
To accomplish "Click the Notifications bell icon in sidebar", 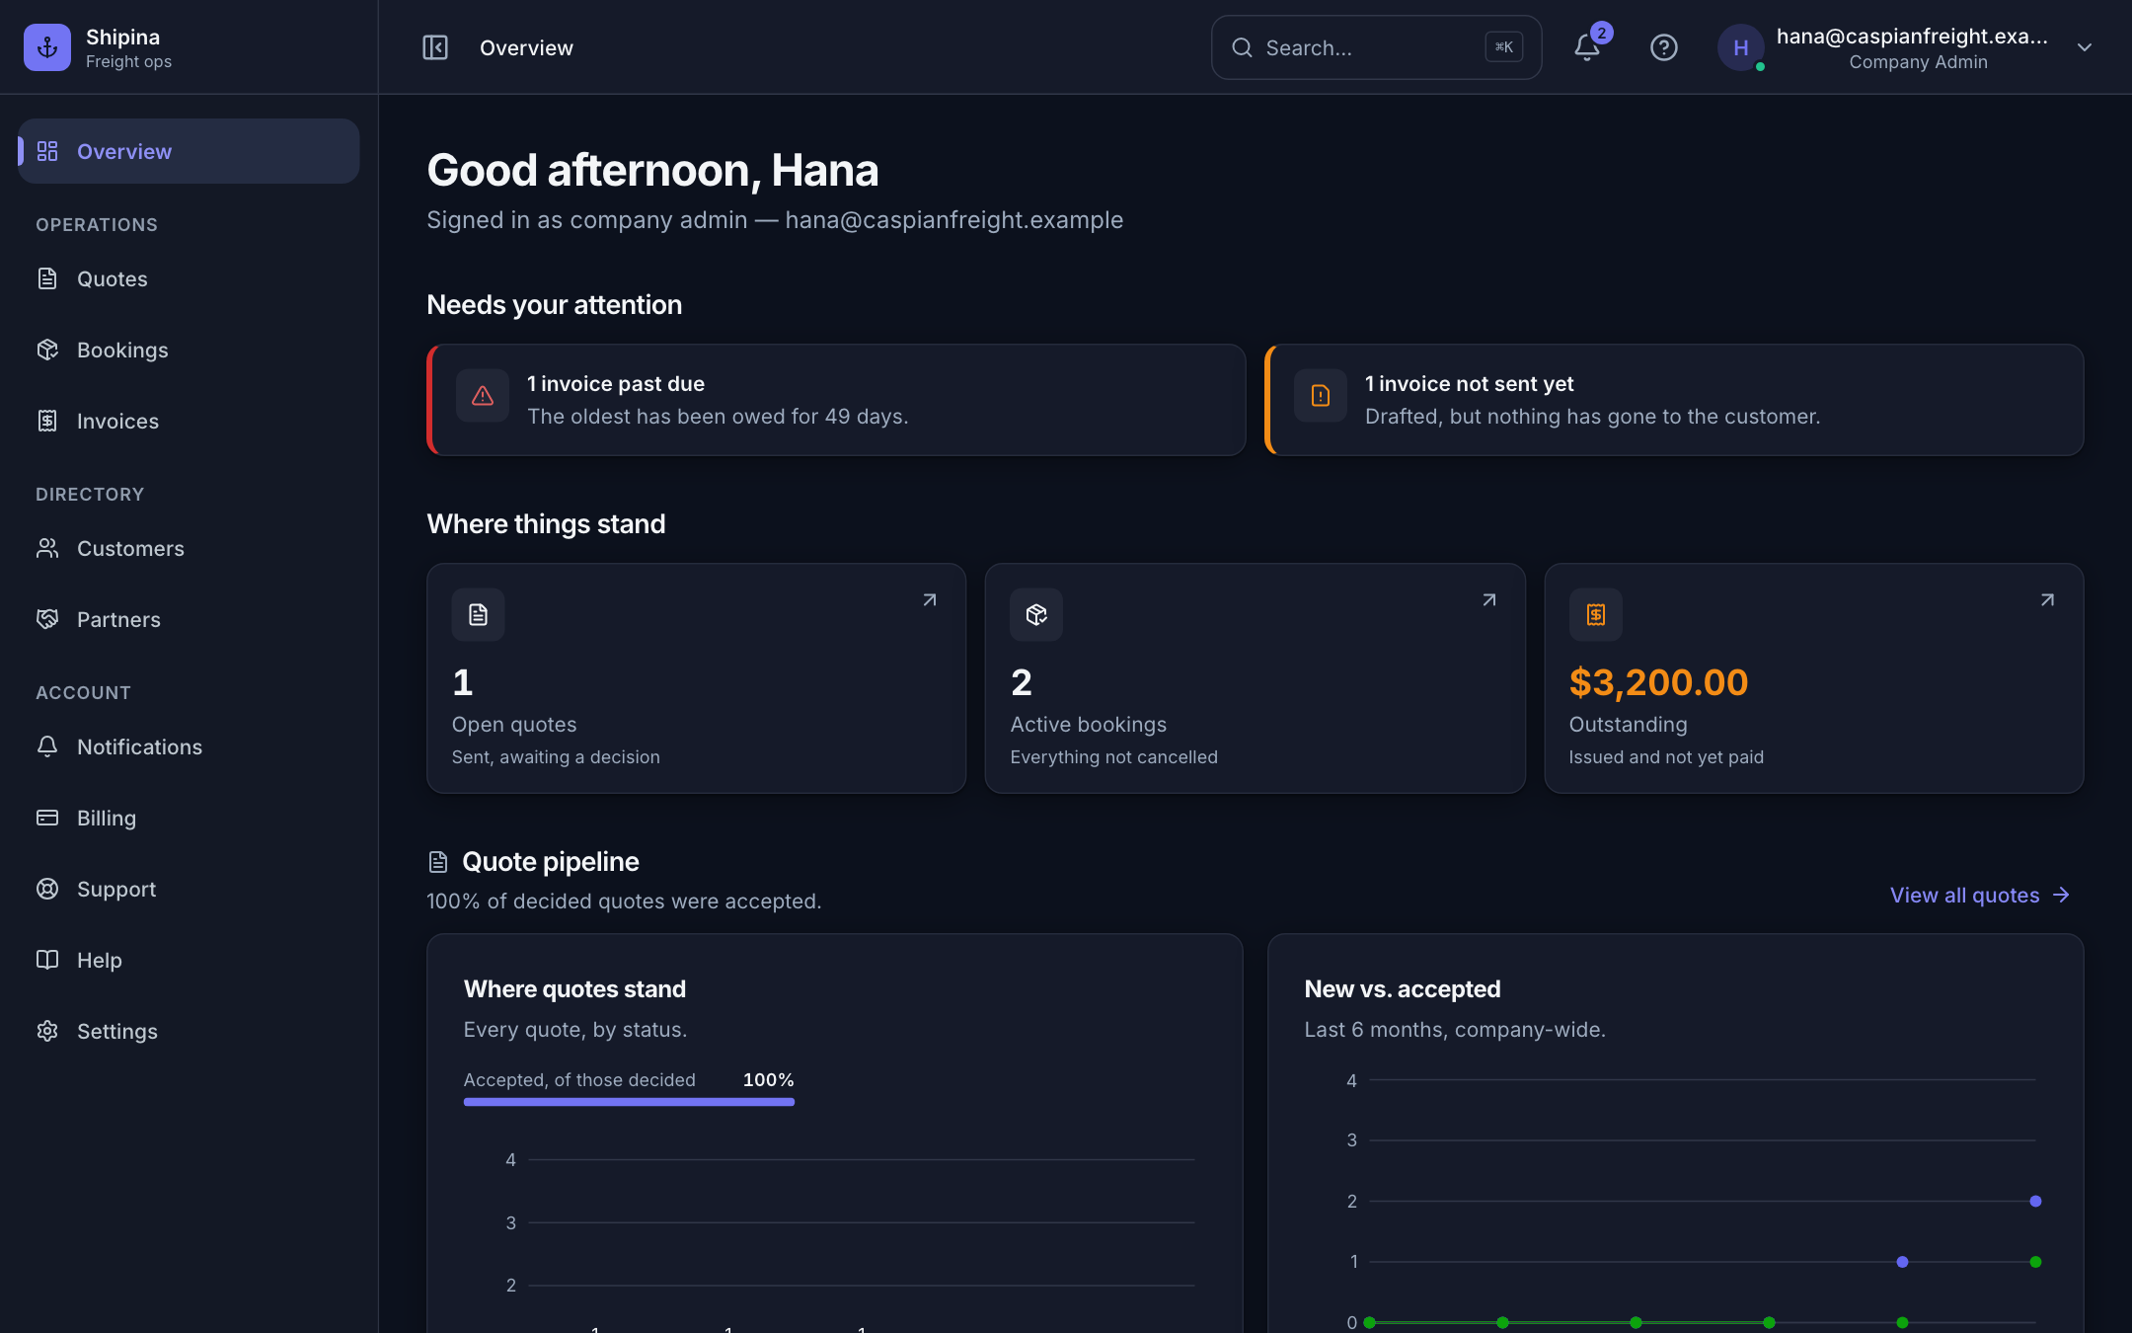I will tap(47, 746).
